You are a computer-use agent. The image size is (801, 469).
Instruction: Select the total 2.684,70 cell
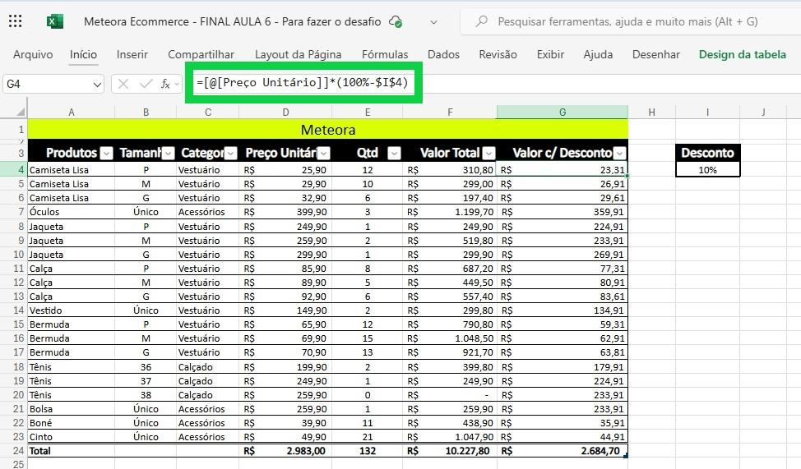tap(562, 451)
